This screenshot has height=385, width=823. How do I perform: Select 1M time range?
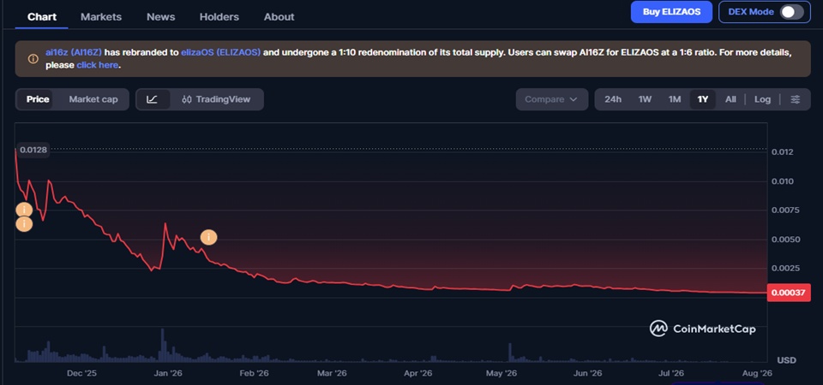tap(675, 99)
